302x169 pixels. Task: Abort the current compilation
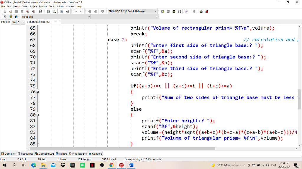click(194, 11)
